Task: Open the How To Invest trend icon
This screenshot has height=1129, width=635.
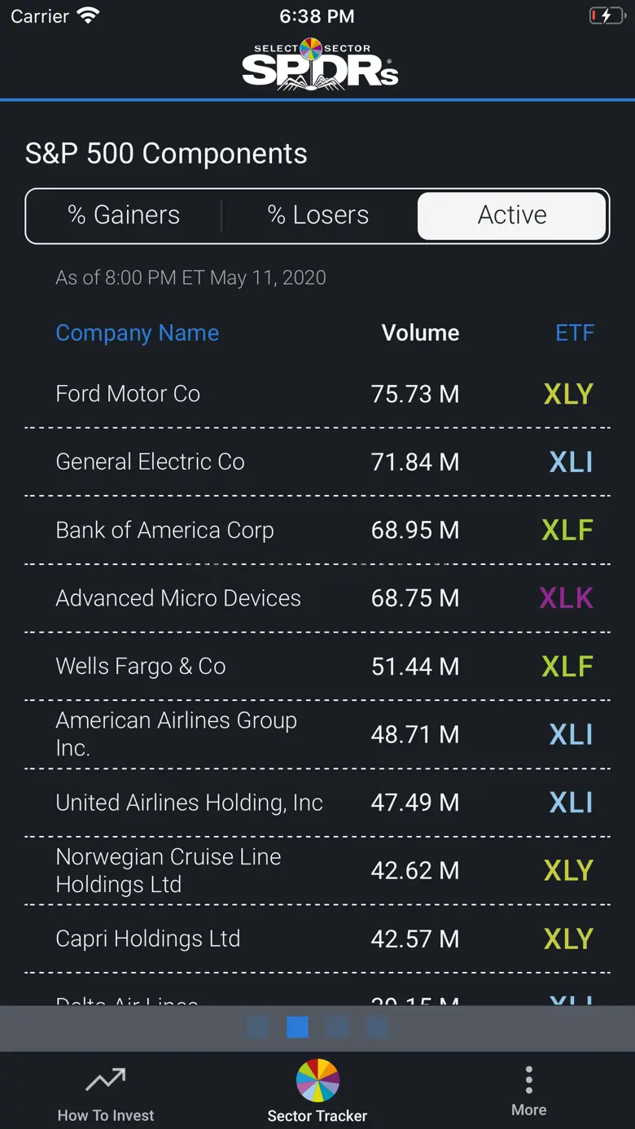Action: click(106, 1080)
